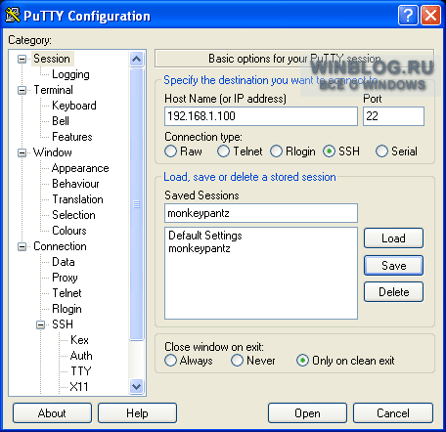Click the title bar help question mark button
The height and width of the screenshot is (432, 446).
(408, 15)
